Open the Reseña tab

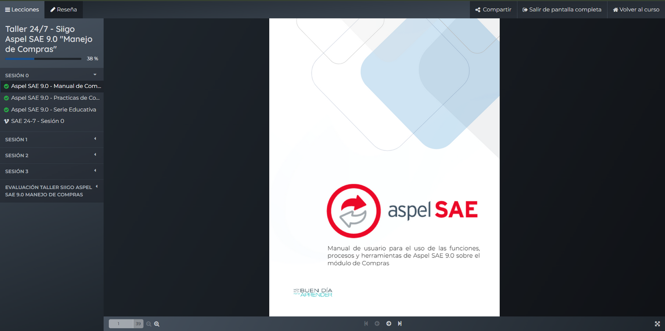click(64, 10)
